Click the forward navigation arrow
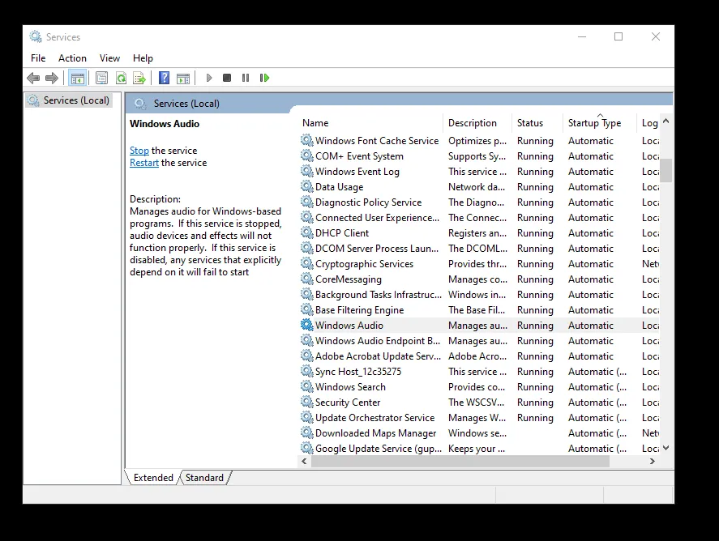Viewport: 719px width, 541px height. click(51, 78)
